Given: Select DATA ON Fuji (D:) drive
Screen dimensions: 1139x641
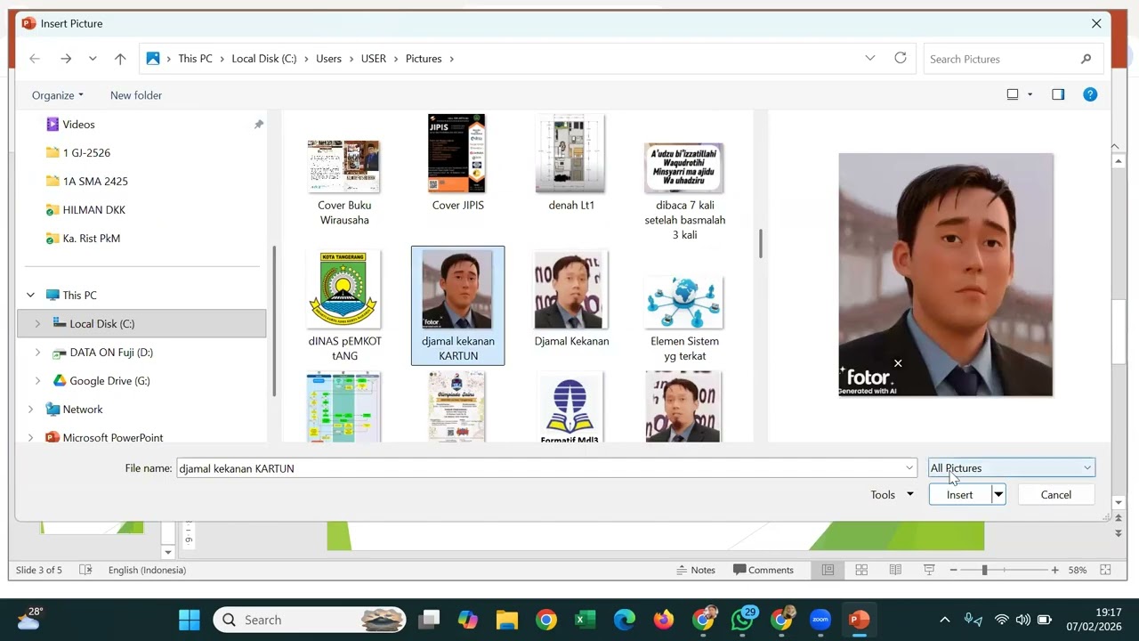Looking at the screenshot, I should pos(111,353).
